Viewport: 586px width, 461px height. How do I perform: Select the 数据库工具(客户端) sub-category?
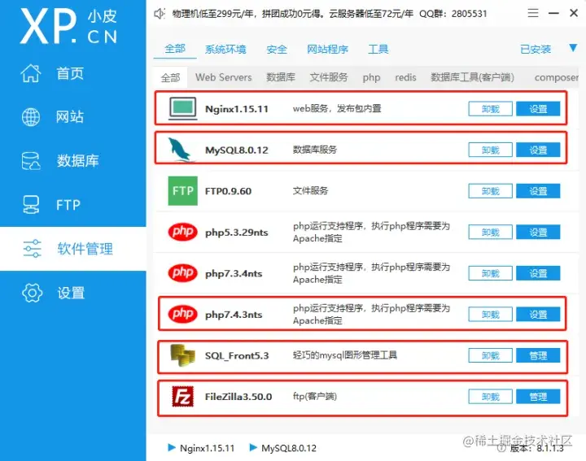[x=472, y=77]
